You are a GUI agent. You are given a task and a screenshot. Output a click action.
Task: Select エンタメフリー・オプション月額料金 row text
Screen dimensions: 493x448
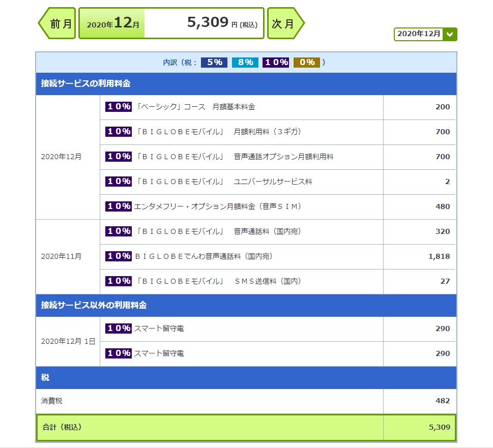click(218, 206)
